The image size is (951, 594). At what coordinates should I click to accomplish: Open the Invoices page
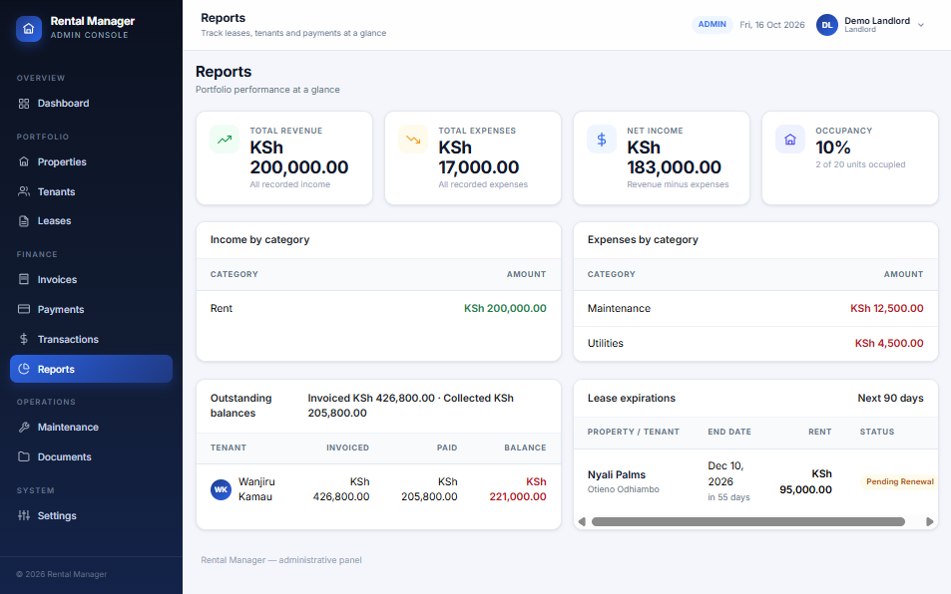(x=91, y=279)
